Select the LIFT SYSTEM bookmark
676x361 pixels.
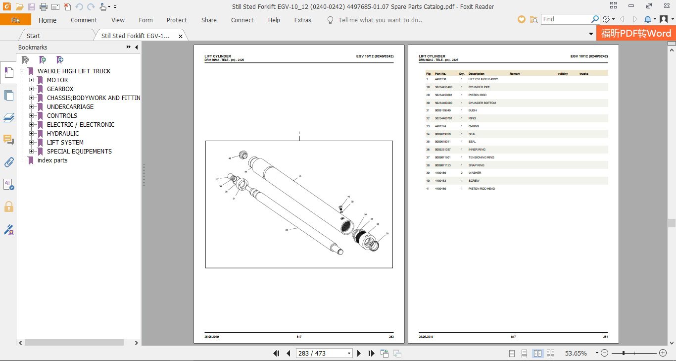click(65, 143)
